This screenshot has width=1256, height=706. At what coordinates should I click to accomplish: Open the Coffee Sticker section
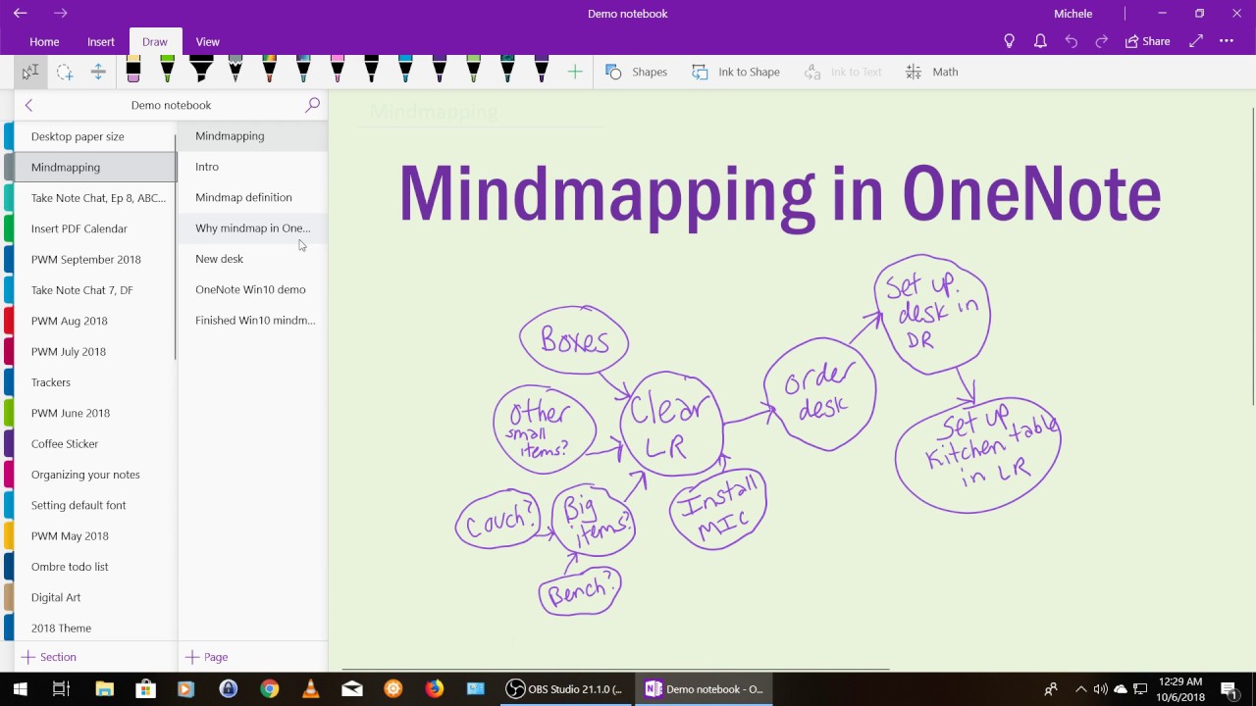(x=94, y=443)
